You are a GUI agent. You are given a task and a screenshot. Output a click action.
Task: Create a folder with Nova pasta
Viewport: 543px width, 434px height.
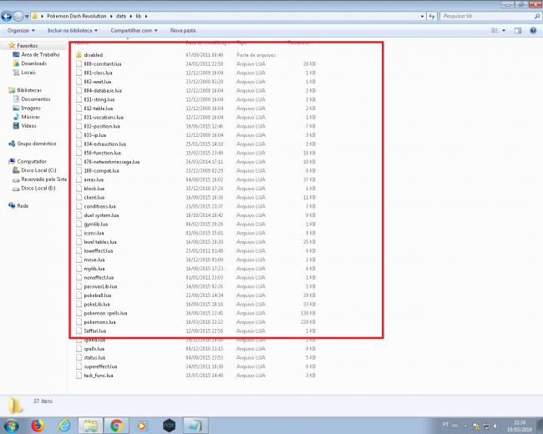pyautogui.click(x=183, y=30)
